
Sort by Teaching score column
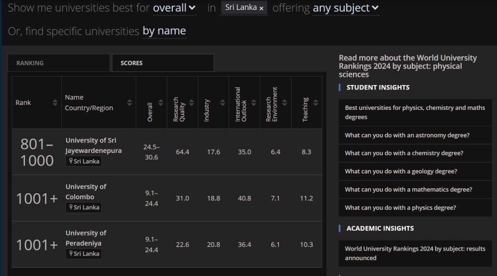(315, 103)
